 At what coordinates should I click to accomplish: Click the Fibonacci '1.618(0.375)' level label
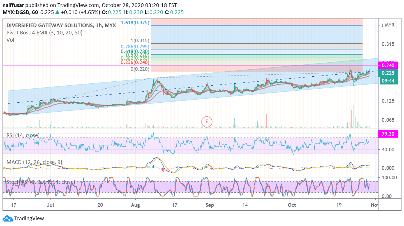(x=135, y=23)
